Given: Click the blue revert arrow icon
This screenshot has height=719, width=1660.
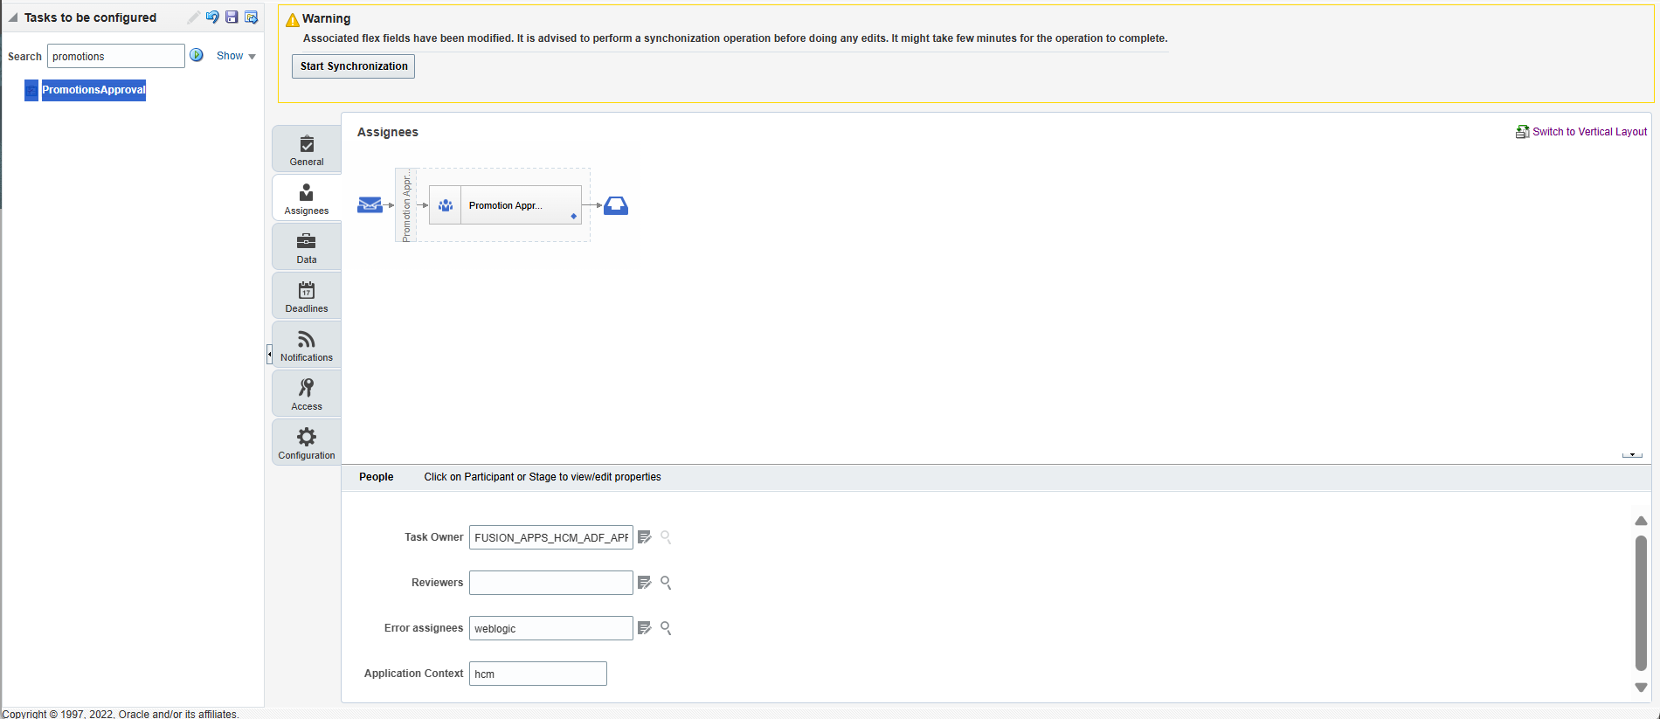Looking at the screenshot, I should (x=212, y=17).
